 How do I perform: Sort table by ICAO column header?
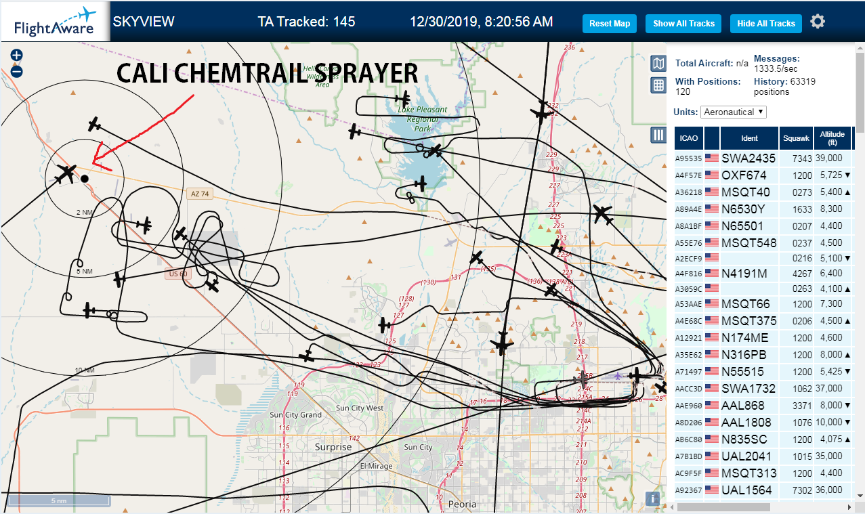pos(689,138)
